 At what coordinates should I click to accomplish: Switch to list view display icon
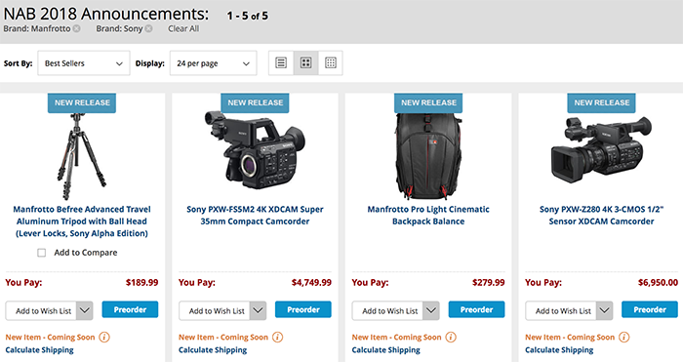coord(281,63)
